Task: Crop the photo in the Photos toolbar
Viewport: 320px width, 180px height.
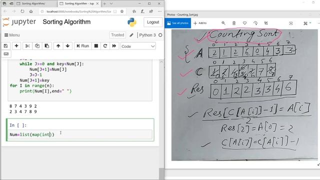Action: [266, 23]
